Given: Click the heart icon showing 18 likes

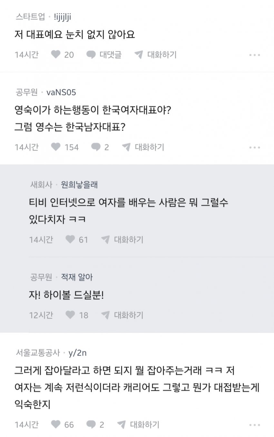Looking at the screenshot, I should (x=70, y=315).
